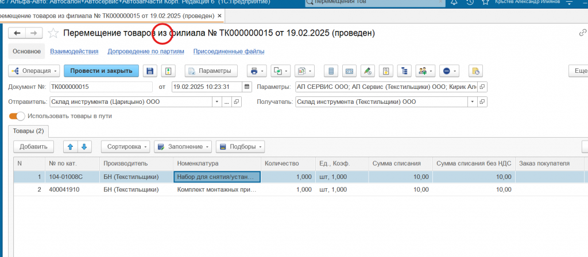This screenshot has width=588, height=257.
Task: Select the Основное tab
Action: (26, 52)
